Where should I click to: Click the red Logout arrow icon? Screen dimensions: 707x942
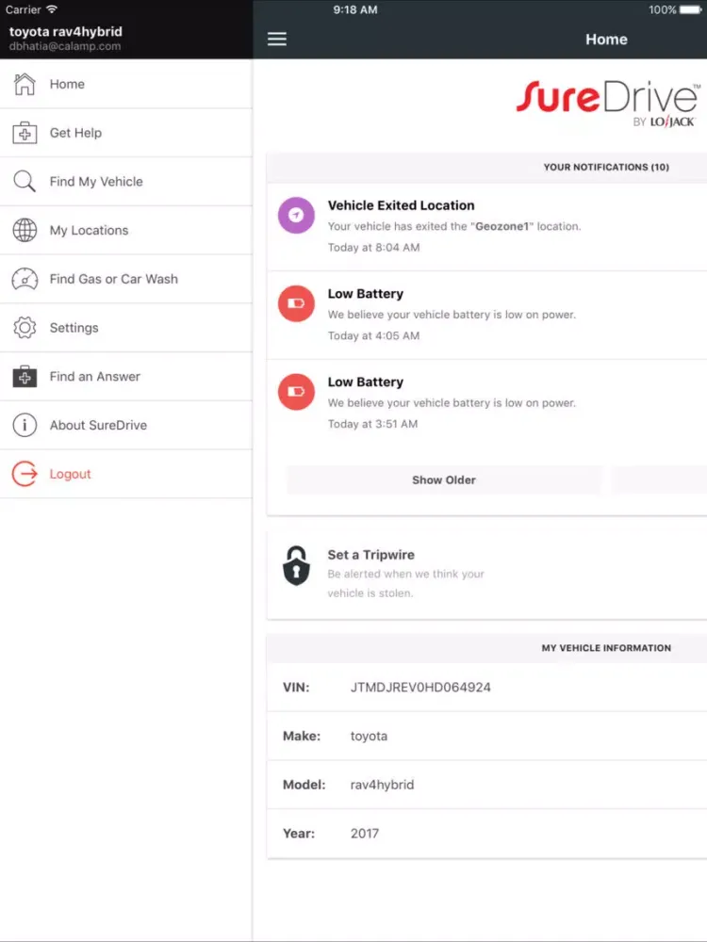[x=25, y=474]
